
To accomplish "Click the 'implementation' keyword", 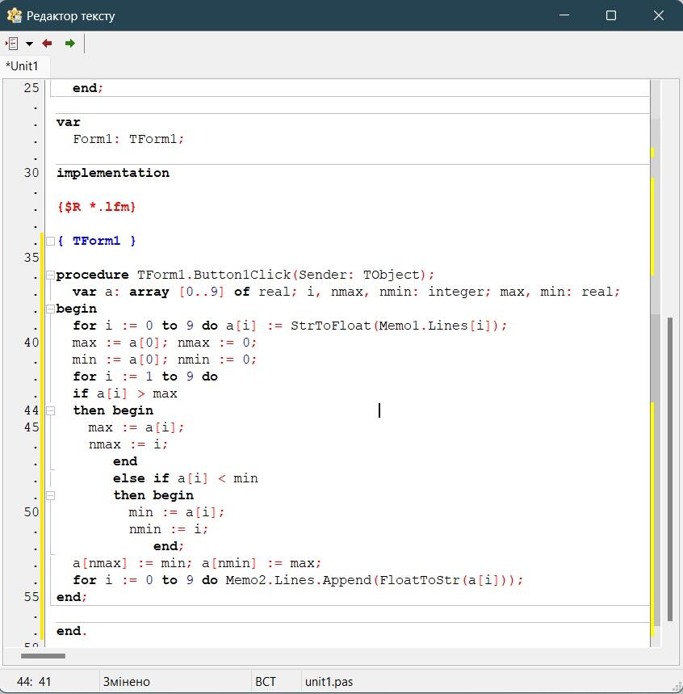I will [x=113, y=173].
